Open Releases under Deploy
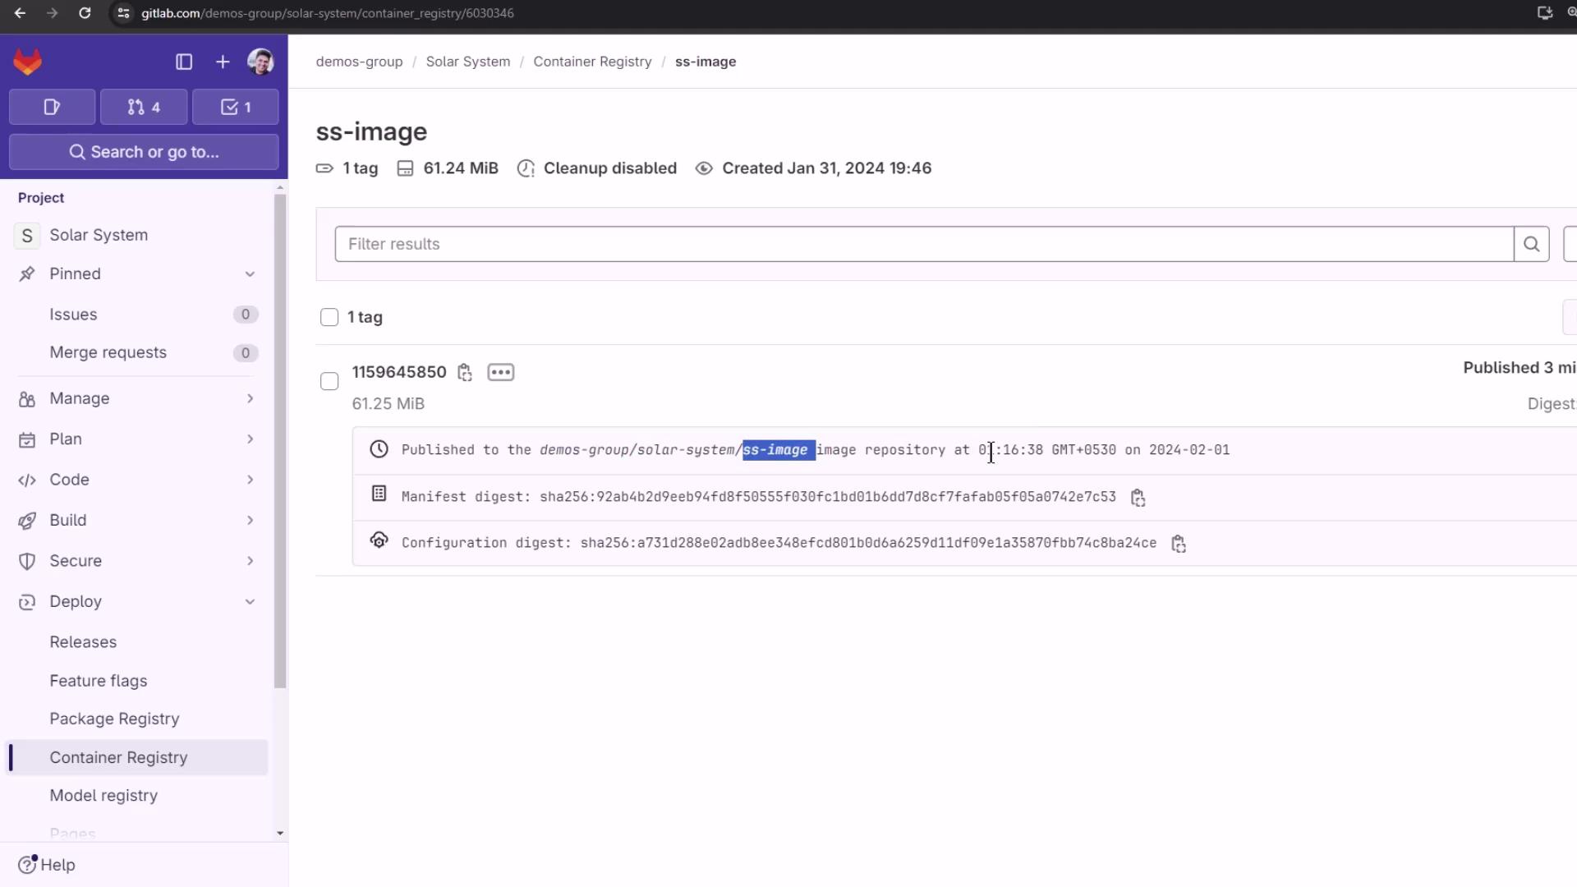This screenshot has width=1577, height=887. point(83,642)
